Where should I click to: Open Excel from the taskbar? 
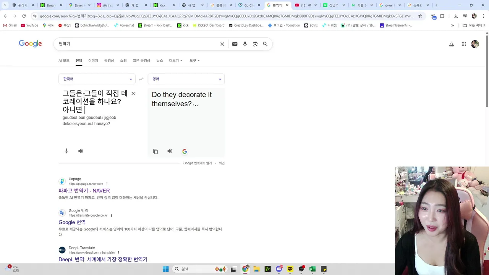click(313, 269)
